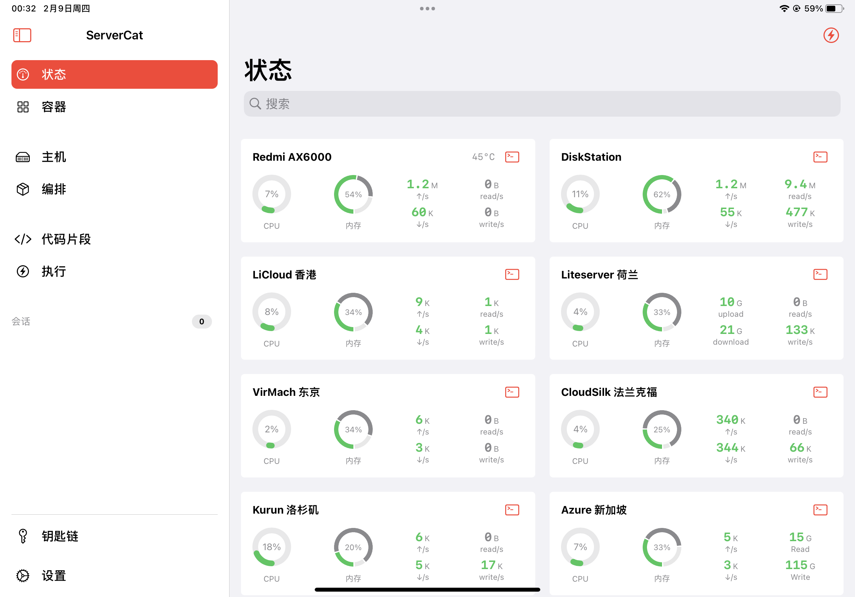Open 设置 settings

[54, 576]
